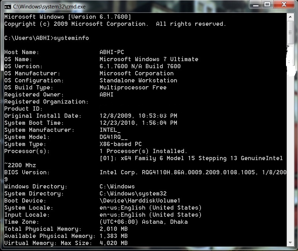This screenshot has width=298, height=251.
Task: Click 'C:\Windows\system32' System Directory value
Action: [133, 193]
